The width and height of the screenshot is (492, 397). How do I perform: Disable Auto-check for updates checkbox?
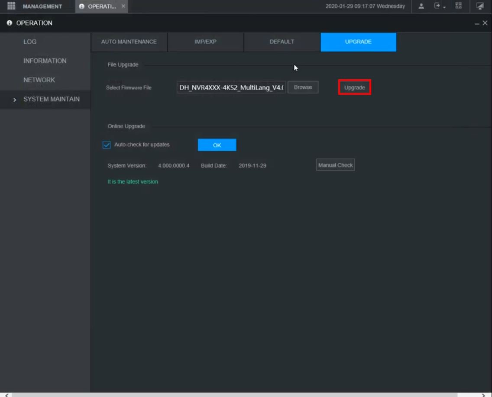107,145
